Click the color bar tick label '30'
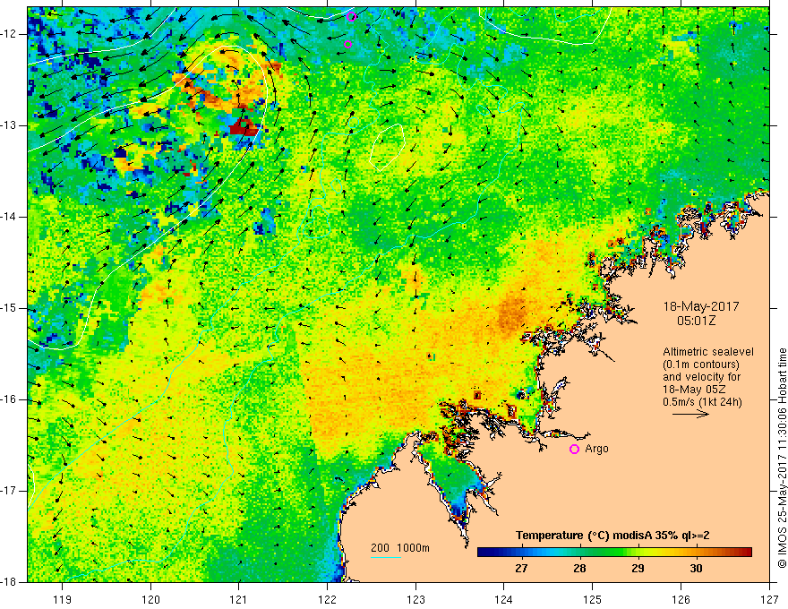Viewport: 788px width, 609px height. [696, 569]
